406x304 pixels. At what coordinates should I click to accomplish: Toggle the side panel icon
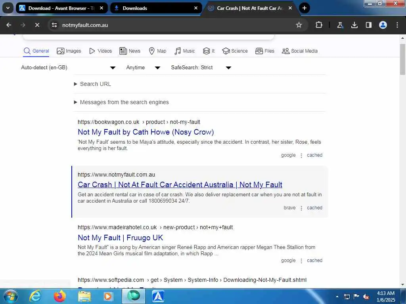tap(368, 25)
